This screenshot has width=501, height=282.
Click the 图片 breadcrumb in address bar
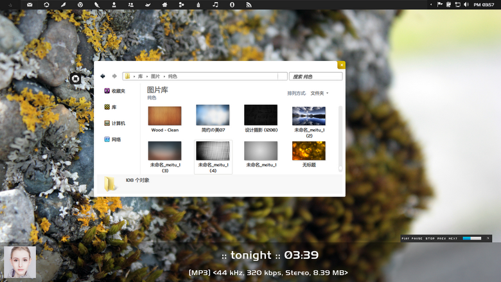tap(155, 76)
